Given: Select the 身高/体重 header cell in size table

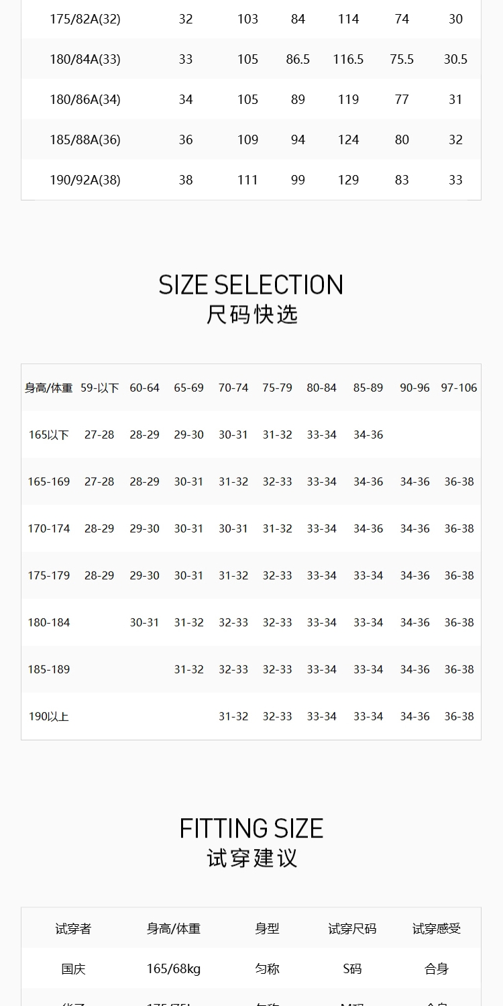Looking at the screenshot, I should pyautogui.click(x=49, y=388).
